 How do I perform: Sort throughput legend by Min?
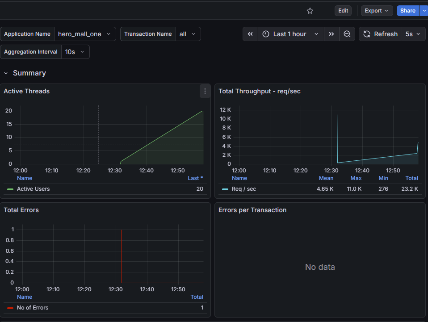click(383, 178)
